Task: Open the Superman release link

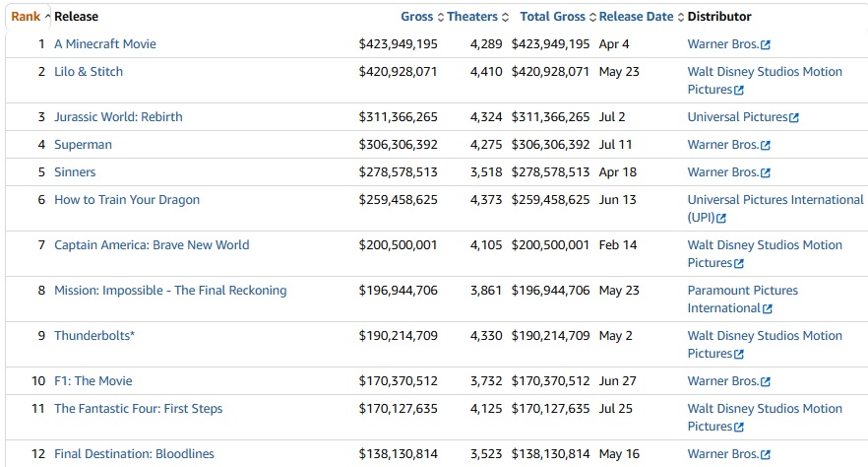Action: [x=83, y=145]
